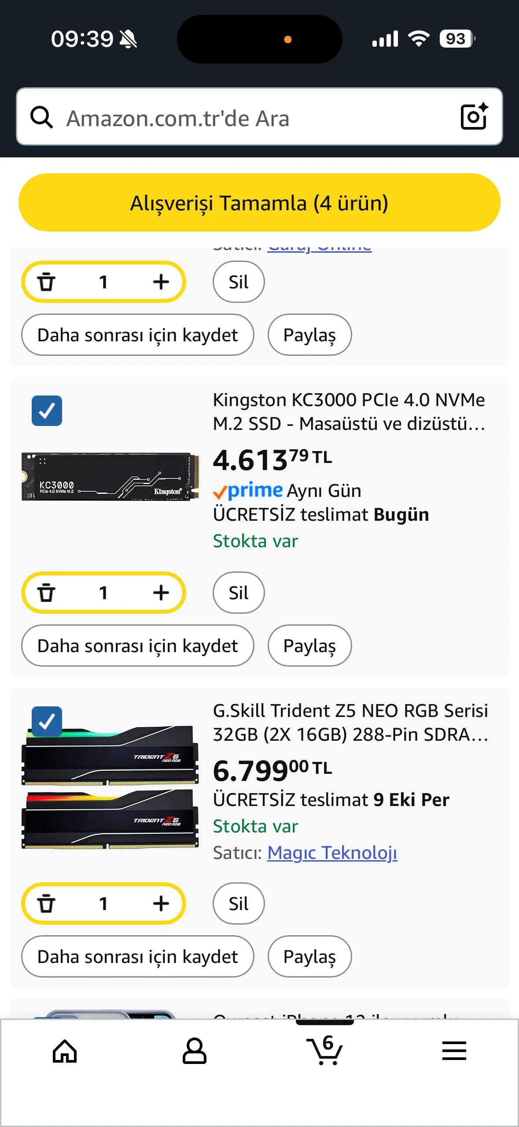Image resolution: width=519 pixels, height=1127 pixels.
Task: Uncheck the G.Skill Trident Z5 checkbox
Action: [47, 722]
